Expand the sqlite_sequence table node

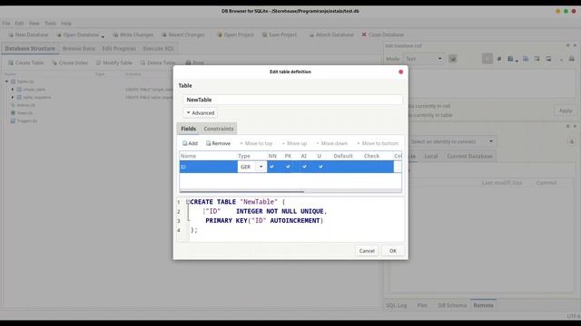(13, 97)
